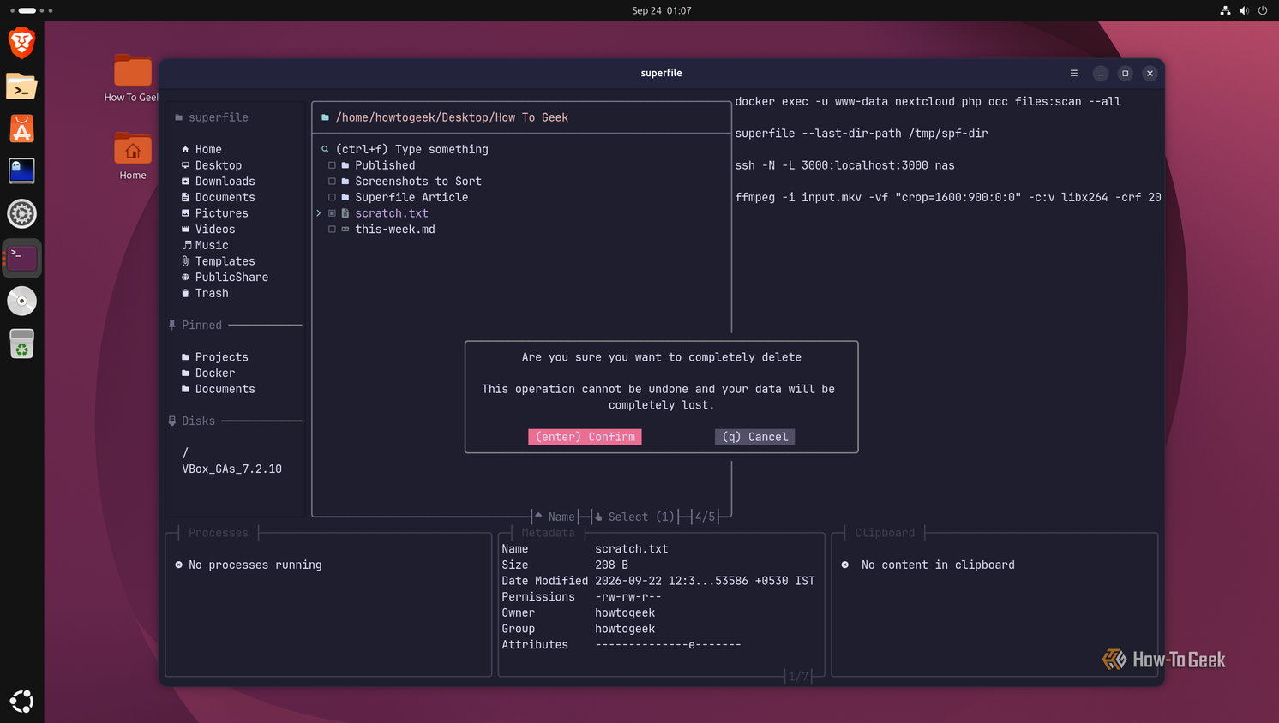Tick the checkbox beside Published folder
The width and height of the screenshot is (1279, 723).
pyautogui.click(x=332, y=165)
